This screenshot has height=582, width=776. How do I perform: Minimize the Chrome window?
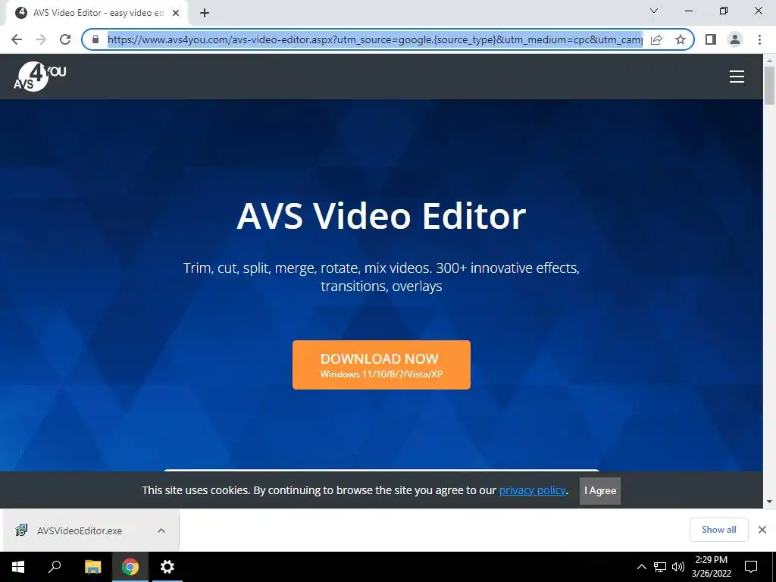689,11
